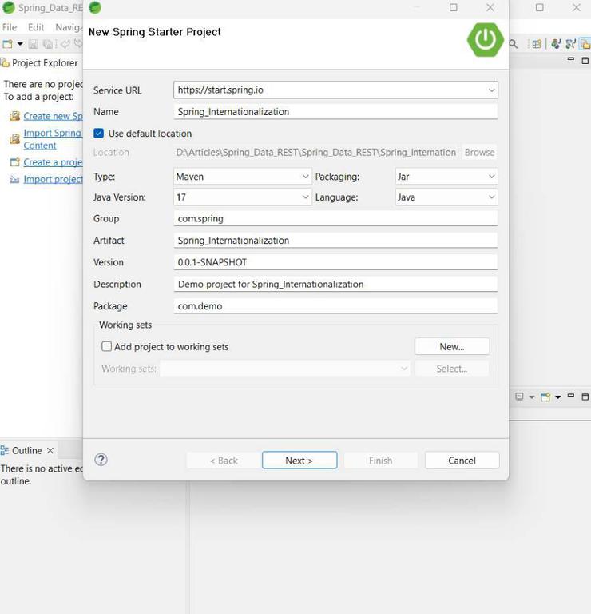Open the Packaging dropdown showing Jar

(x=446, y=177)
